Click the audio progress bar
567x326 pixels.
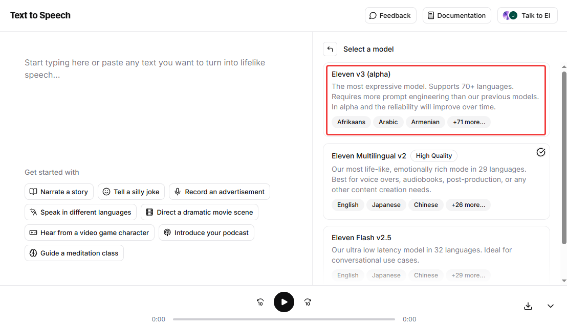click(x=284, y=319)
